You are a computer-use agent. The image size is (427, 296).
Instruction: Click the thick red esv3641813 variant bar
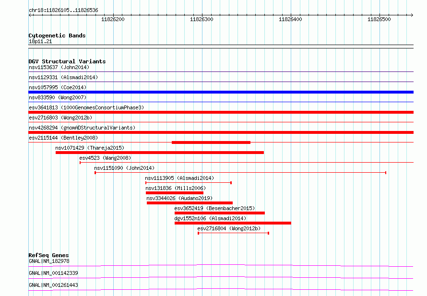click(x=221, y=112)
